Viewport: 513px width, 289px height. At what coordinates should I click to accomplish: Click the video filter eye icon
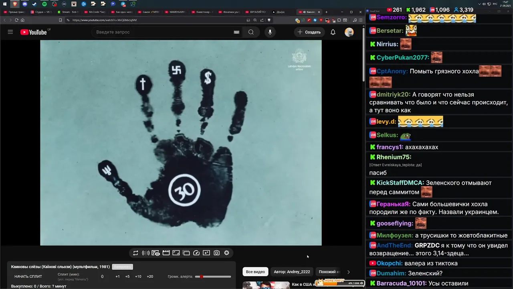point(156,253)
